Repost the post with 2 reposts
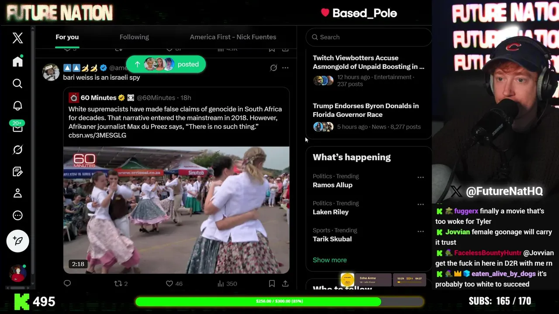The width and height of the screenshot is (559, 314). 121,283
